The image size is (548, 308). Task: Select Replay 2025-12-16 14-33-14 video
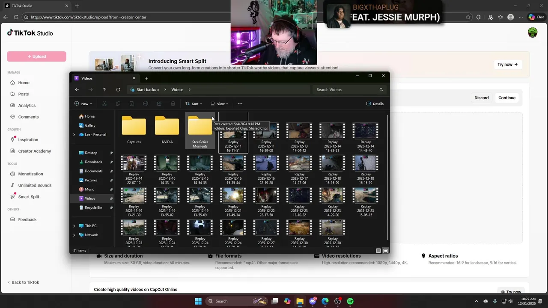point(167,170)
